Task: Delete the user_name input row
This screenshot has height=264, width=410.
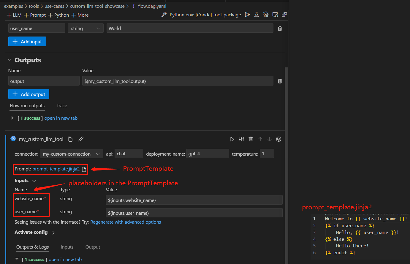Action: [x=280, y=29]
